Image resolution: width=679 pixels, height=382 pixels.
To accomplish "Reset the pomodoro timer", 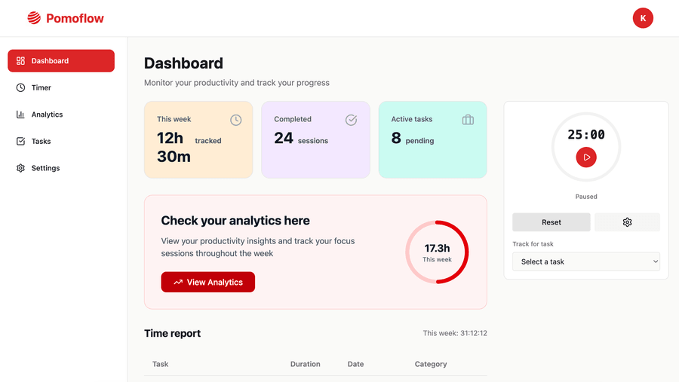I will [551, 222].
